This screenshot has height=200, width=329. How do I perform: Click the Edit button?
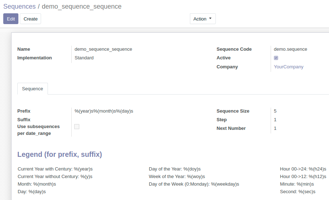[11, 19]
